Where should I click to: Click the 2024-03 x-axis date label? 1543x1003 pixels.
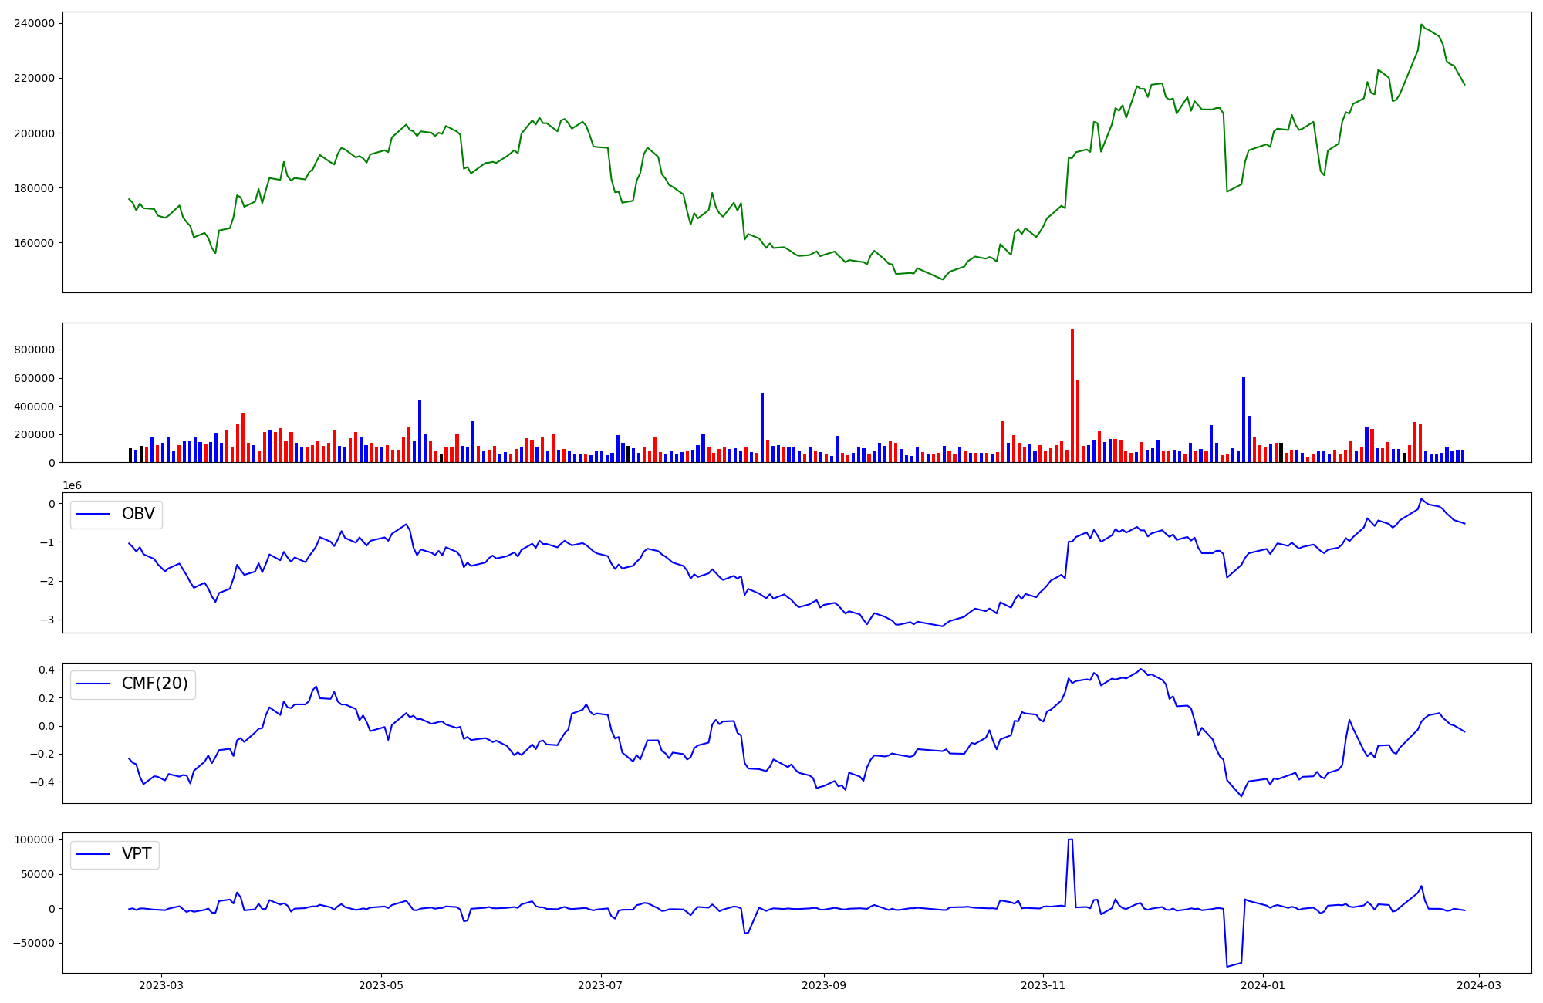coord(1478,985)
